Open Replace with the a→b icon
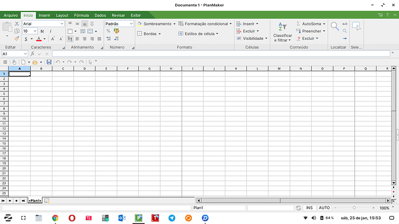399x224 pixels. tap(345, 24)
